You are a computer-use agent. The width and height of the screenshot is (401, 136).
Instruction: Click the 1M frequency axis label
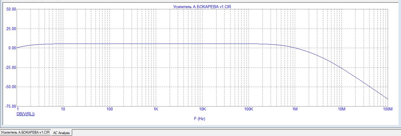coord(295,109)
